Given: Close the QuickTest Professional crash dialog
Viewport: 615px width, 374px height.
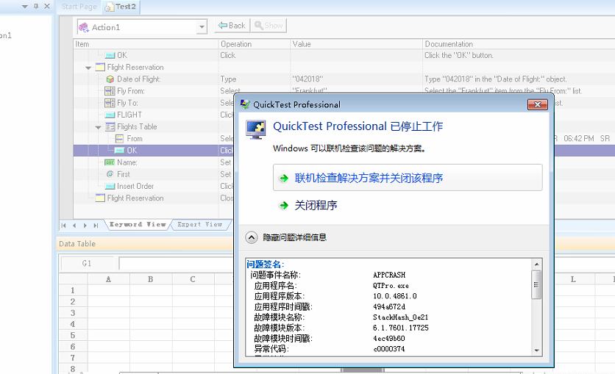Looking at the screenshot, I should [x=538, y=104].
